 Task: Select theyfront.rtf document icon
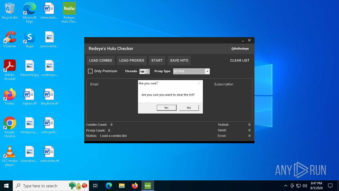tap(49, 97)
